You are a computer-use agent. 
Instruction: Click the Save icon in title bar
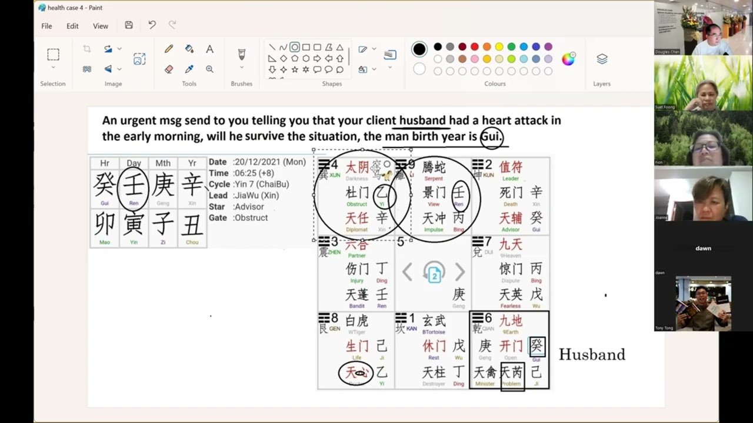pos(129,25)
